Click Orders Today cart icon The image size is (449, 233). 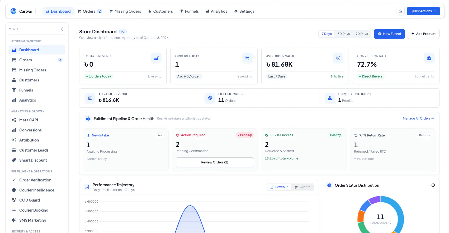coord(247,58)
